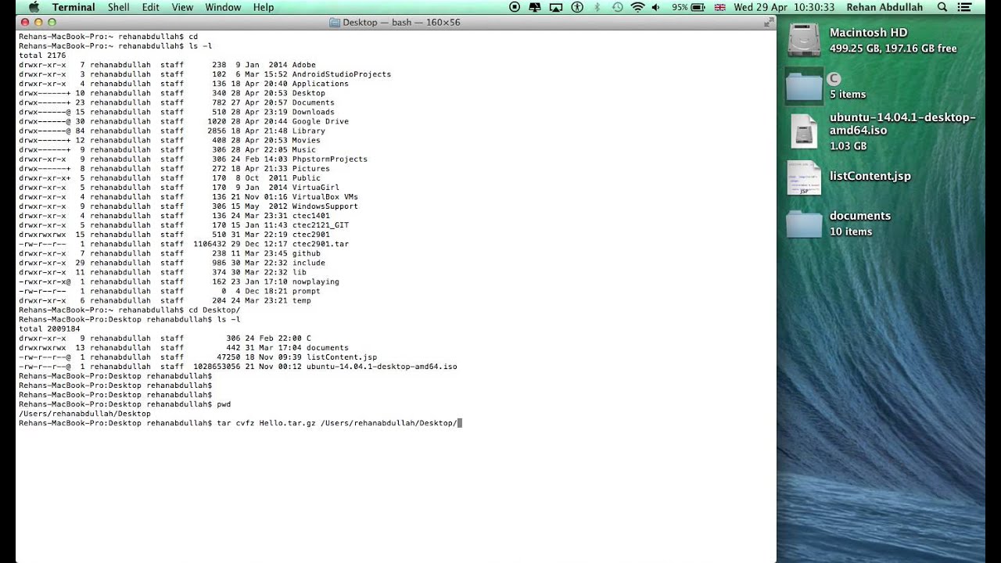Click the pwd command line
Viewport: 1001px width, 563px height.
[x=124, y=404]
